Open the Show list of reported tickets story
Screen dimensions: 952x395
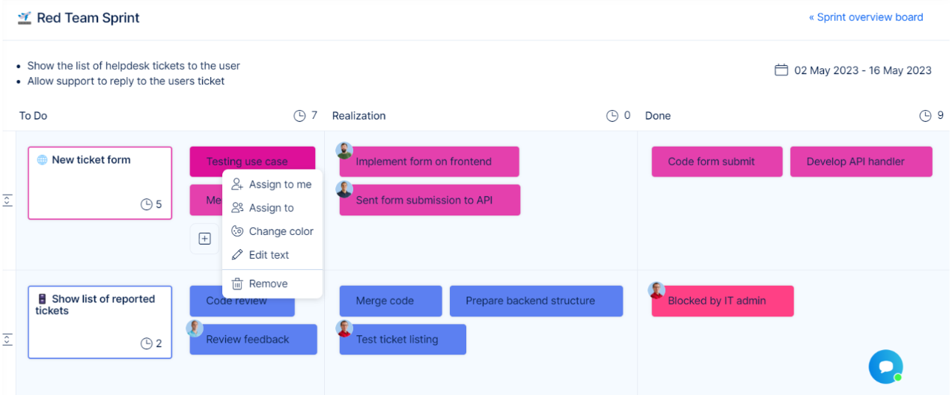(100, 322)
